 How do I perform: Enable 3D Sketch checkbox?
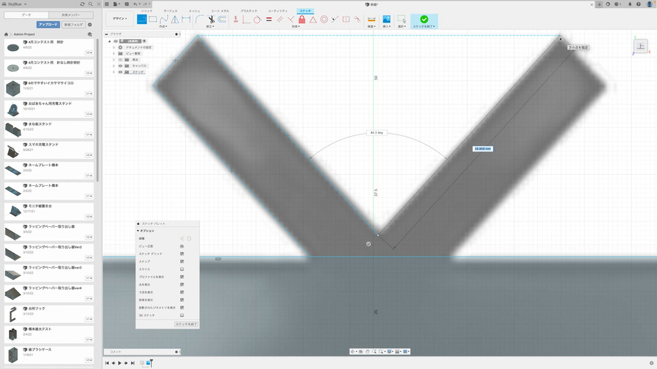pos(182,315)
